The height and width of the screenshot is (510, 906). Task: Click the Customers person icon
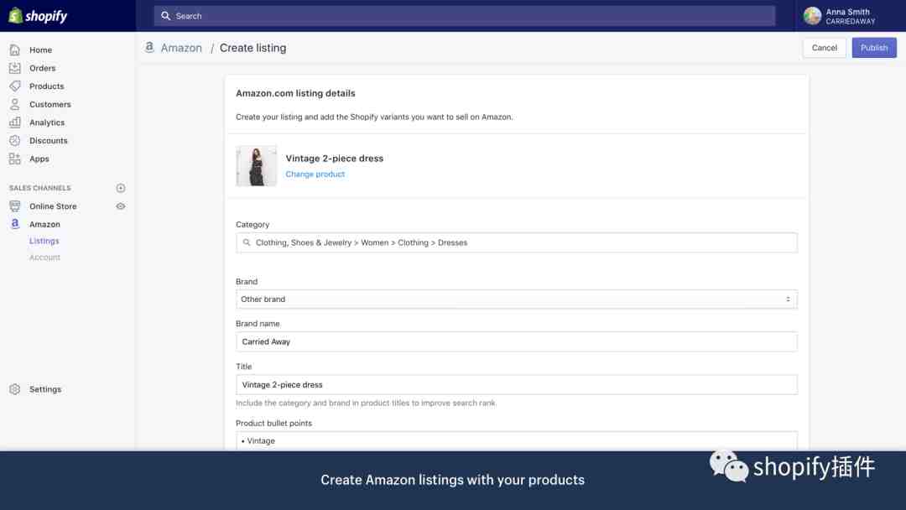(15, 105)
